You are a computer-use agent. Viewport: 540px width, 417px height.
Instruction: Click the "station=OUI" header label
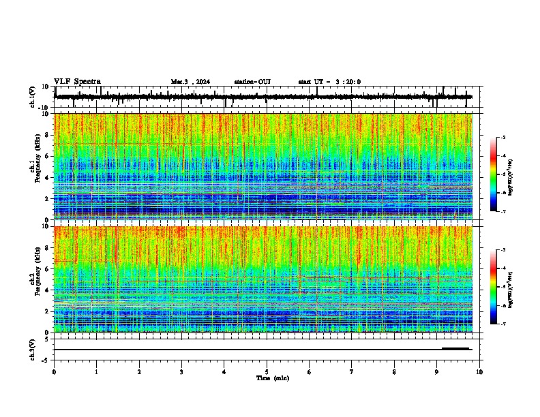[252, 82]
